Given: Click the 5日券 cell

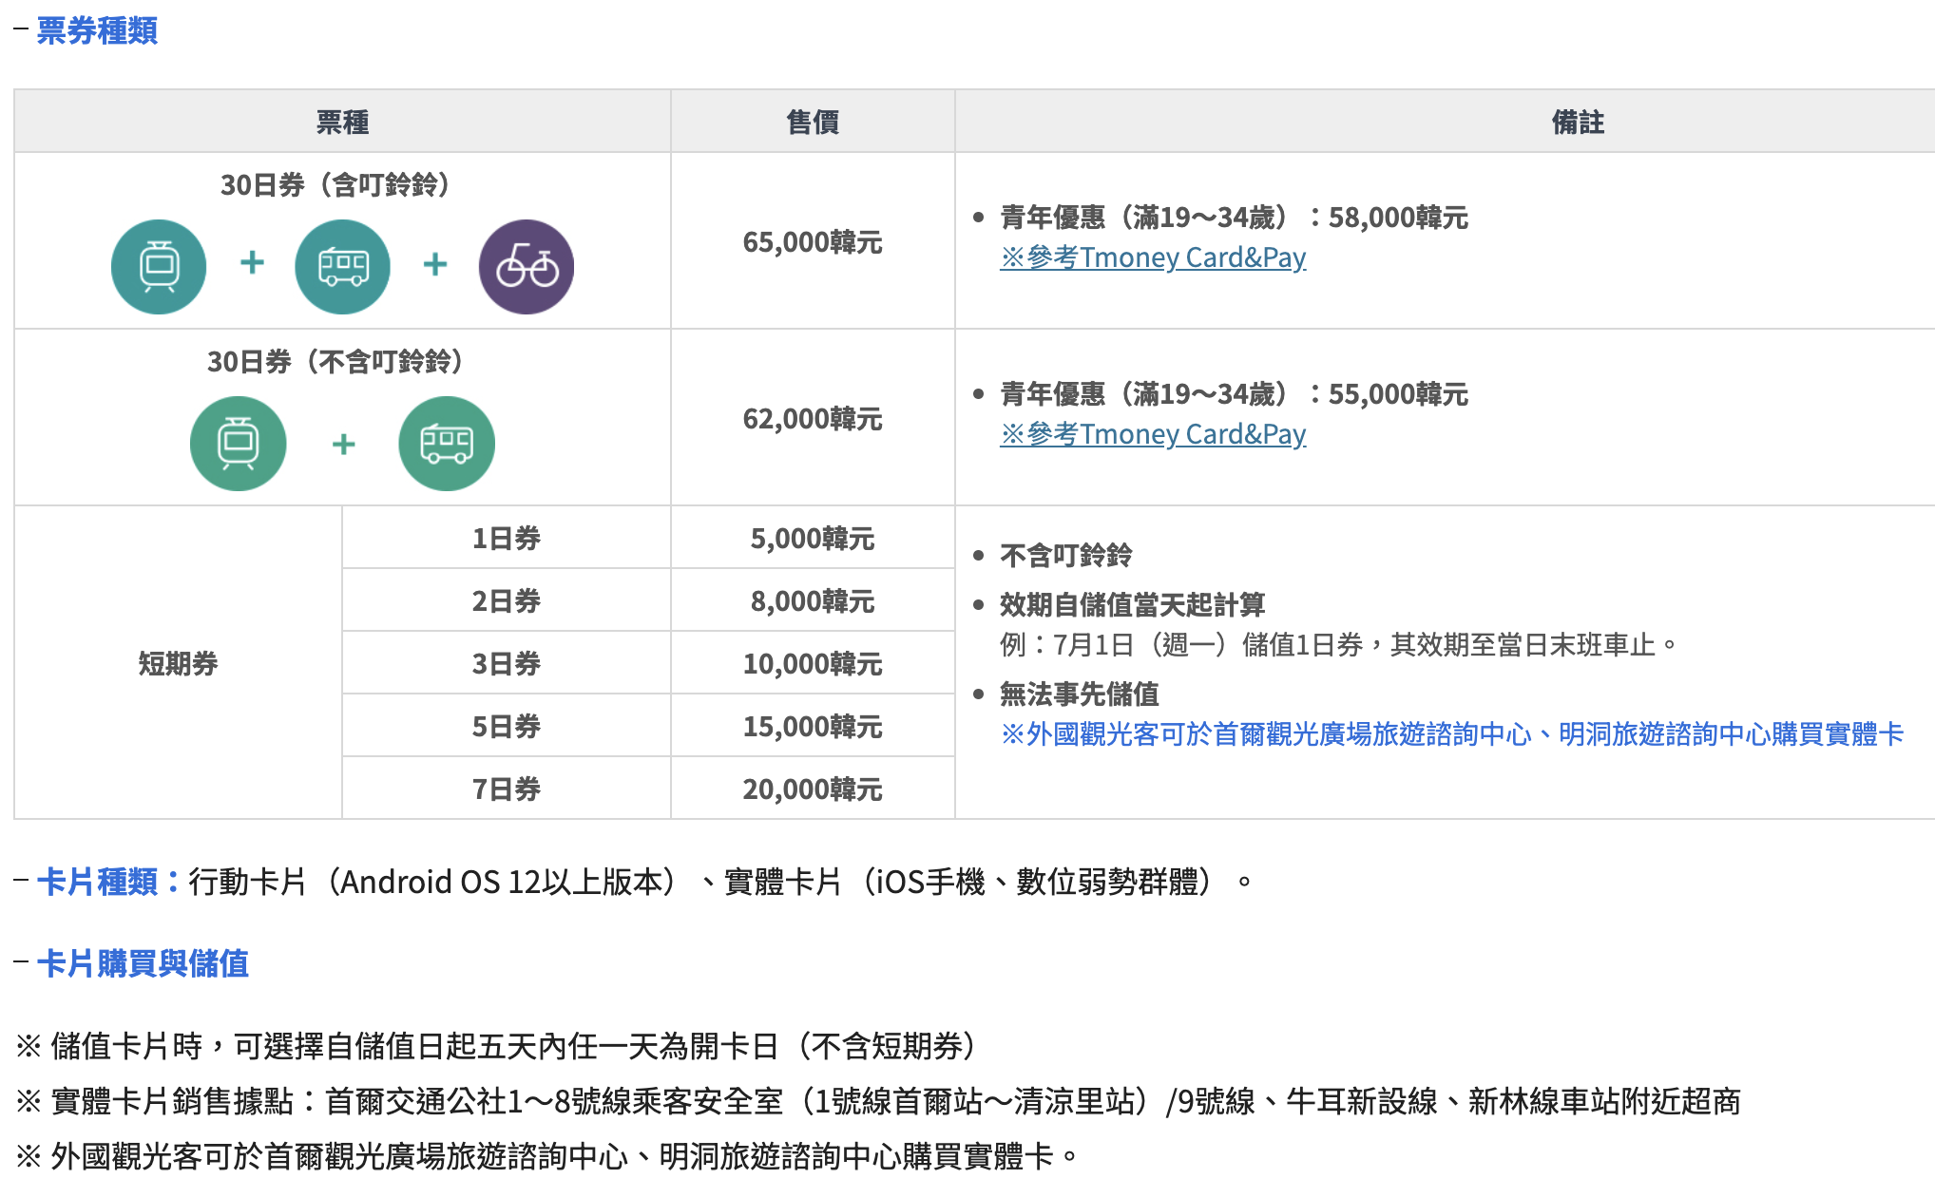Looking at the screenshot, I should pos(506,727).
